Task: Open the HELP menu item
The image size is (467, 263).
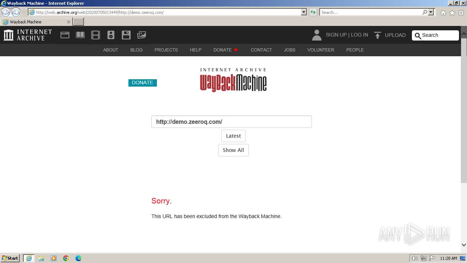Action: coord(196,50)
